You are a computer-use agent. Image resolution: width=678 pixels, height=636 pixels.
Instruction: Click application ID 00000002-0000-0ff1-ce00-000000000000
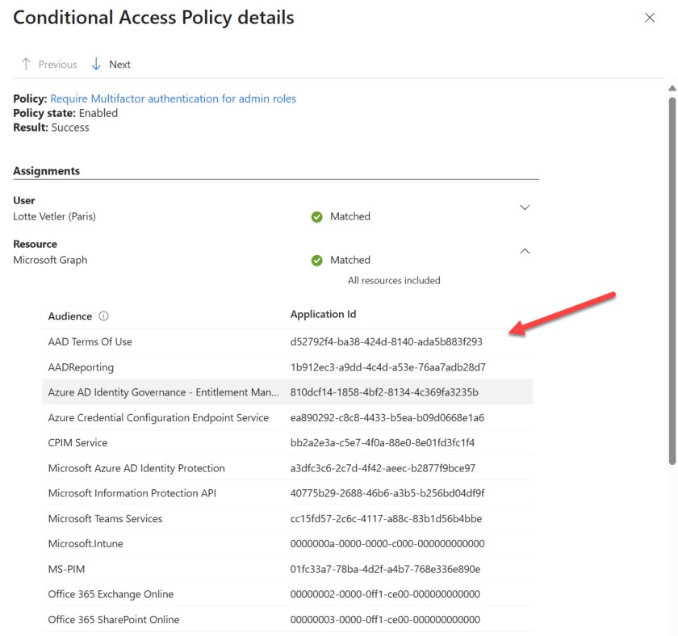(x=385, y=594)
